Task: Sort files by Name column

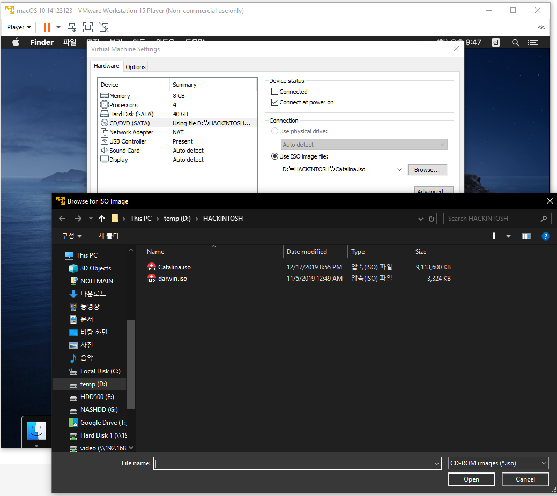Action: click(213, 252)
